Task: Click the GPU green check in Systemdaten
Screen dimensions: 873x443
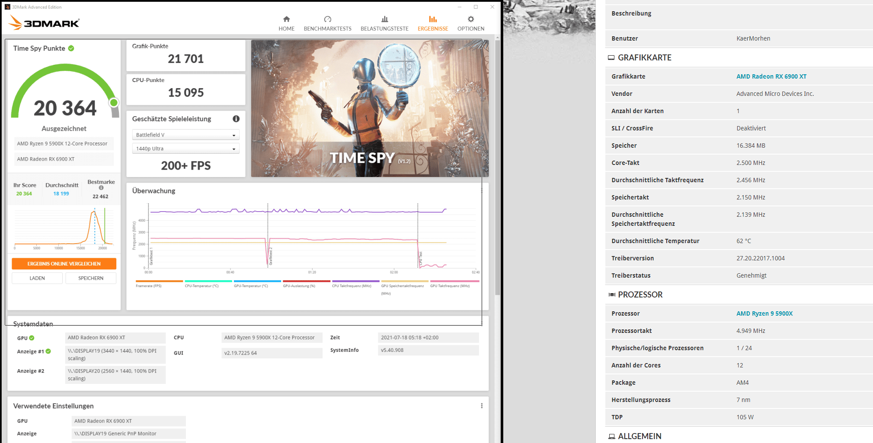Action: click(x=32, y=338)
